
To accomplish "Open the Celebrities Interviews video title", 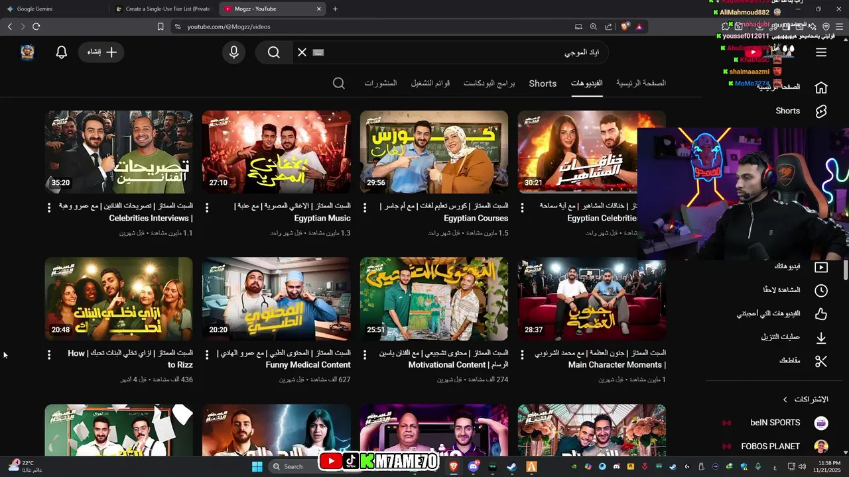I will (126, 212).
